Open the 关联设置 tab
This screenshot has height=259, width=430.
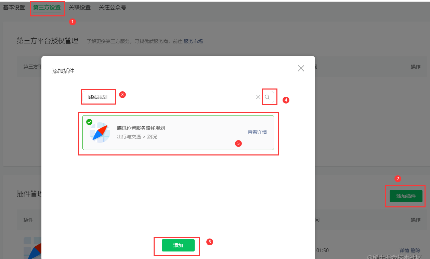[80, 7]
